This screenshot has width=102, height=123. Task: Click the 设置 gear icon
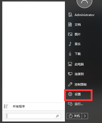coord(70,94)
